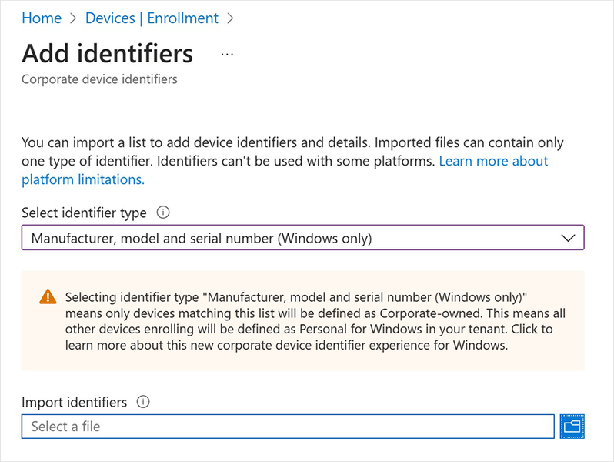Navigate to Devices | Enrollment breadcrumb
This screenshot has height=462, width=614.
pos(152,18)
